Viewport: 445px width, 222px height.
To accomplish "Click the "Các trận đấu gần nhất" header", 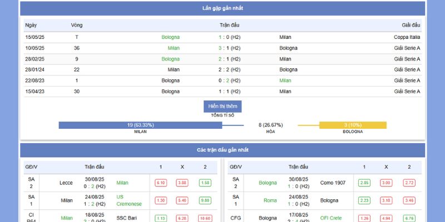I will (222, 150).
